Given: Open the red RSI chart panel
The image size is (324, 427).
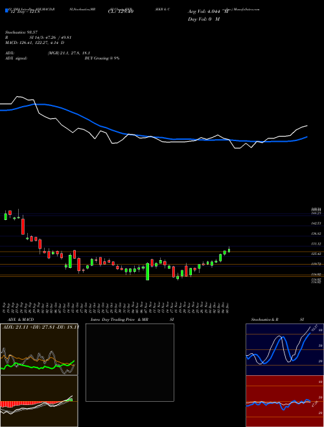Looking at the screenshot, I should coord(284,401).
